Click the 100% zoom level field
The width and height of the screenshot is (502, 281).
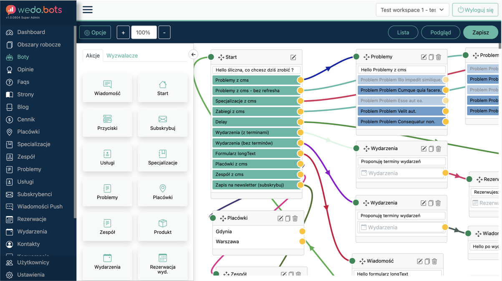tap(144, 33)
